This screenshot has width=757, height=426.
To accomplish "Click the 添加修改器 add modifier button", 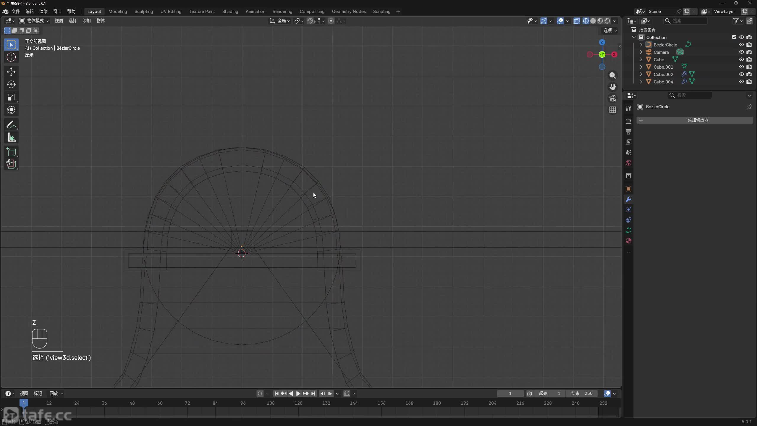I will [695, 120].
